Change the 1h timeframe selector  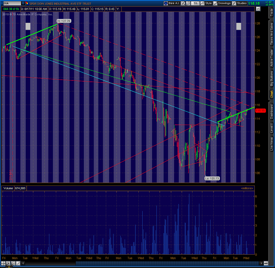[x=195, y=3]
